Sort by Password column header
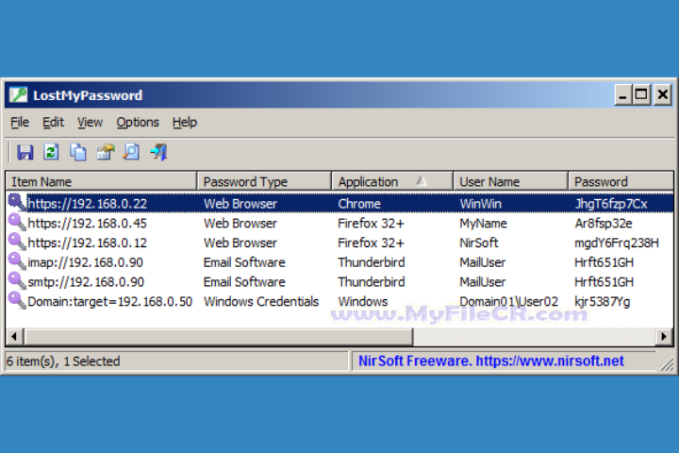 621,181
